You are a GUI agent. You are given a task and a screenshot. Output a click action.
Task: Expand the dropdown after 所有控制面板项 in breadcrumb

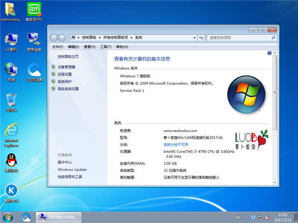(x=132, y=37)
